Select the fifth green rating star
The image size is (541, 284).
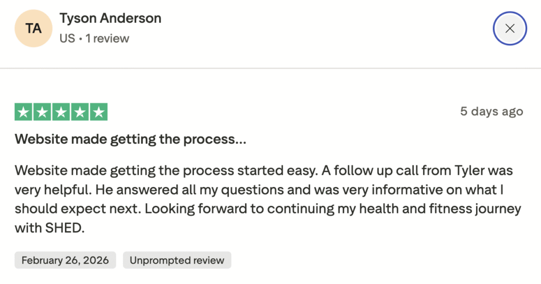point(98,112)
